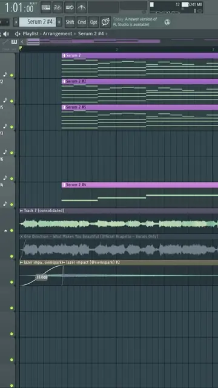Enable the 3.2 countdown before recording
This screenshot has height=388, width=218.
[x=58, y=7]
